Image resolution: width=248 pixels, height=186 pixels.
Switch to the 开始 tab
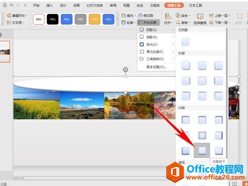36,6
